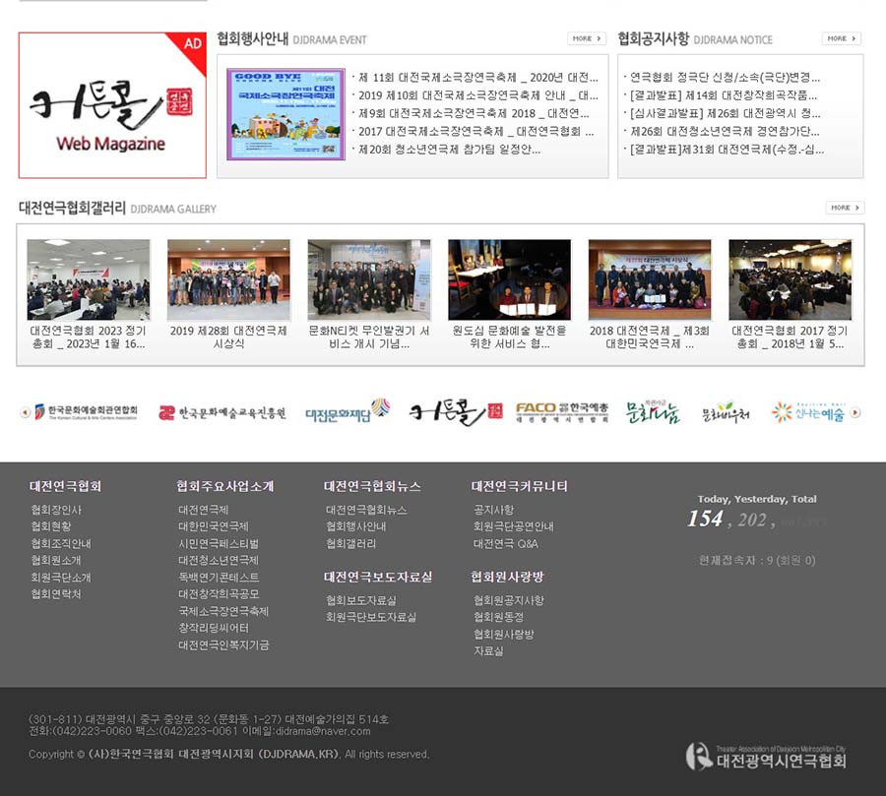Open the 커튼콜 Web Magazine ad banner

coord(112,105)
